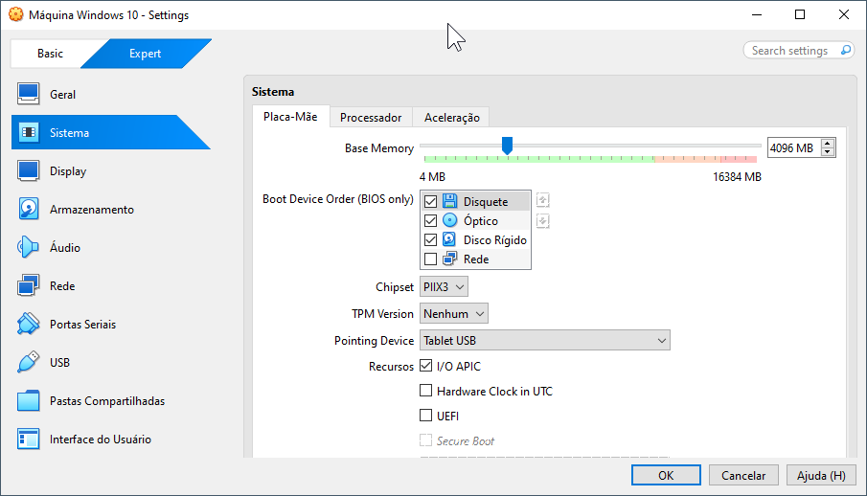
Task: Open Armazenamento disk icon
Action: coord(29,210)
